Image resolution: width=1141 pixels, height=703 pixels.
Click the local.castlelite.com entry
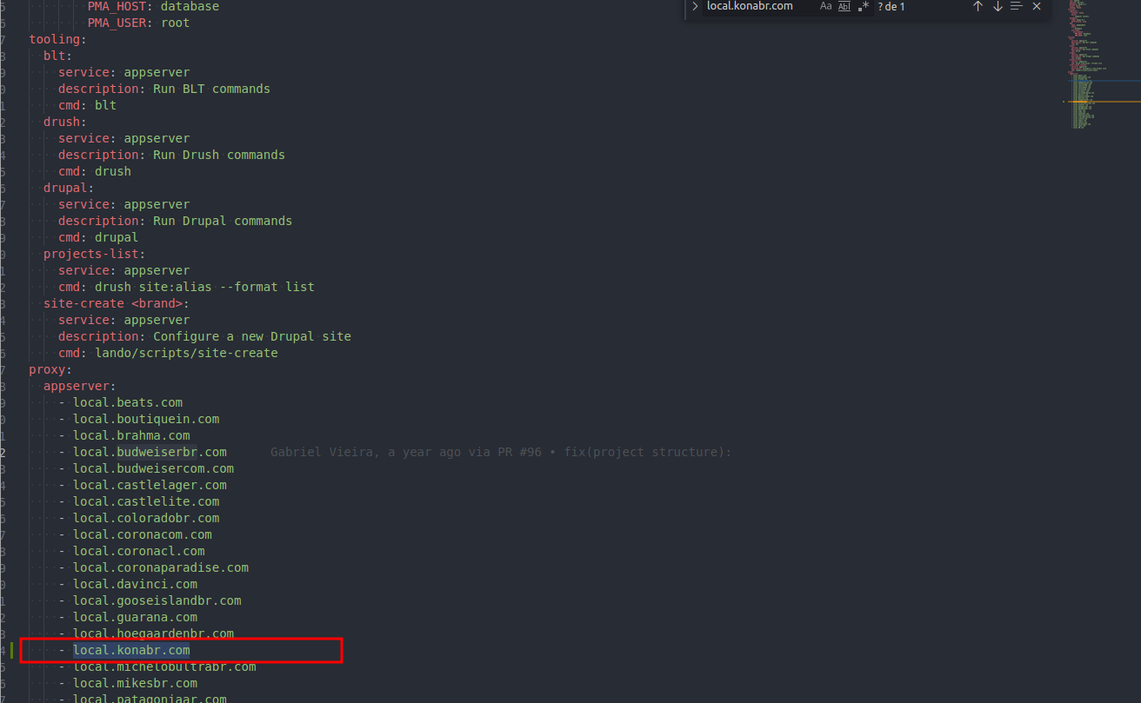tap(146, 501)
